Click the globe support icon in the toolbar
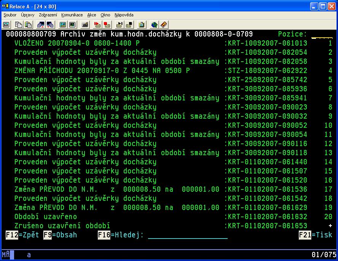The image size is (338, 261). coord(154,25)
